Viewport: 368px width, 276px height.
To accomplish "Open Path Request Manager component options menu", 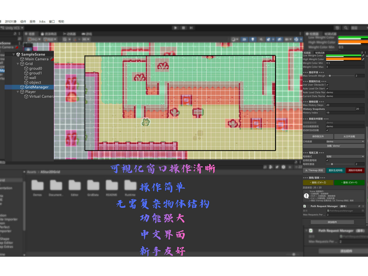I will (363, 206).
